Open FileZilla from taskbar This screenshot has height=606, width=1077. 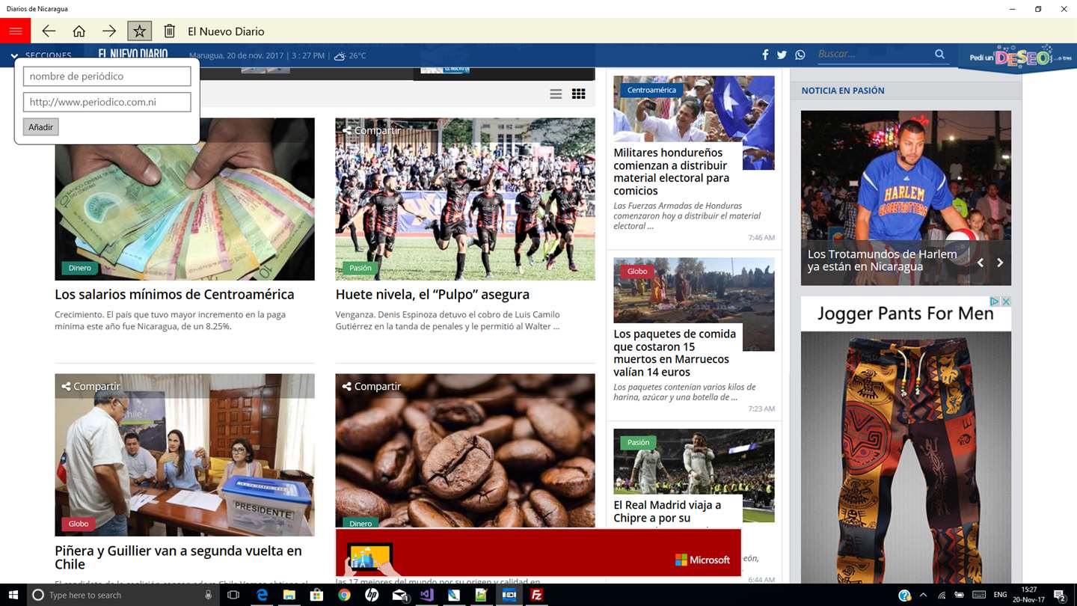pos(536,595)
